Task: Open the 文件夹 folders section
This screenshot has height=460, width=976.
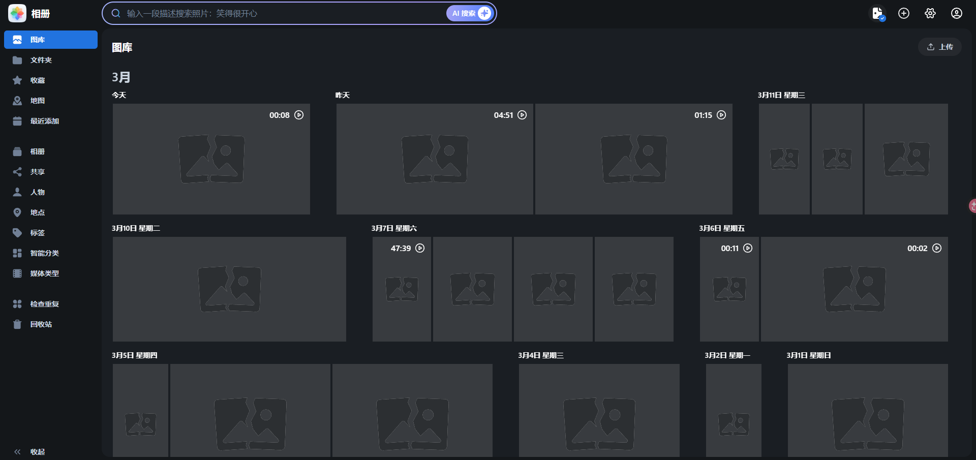Action: (51, 60)
